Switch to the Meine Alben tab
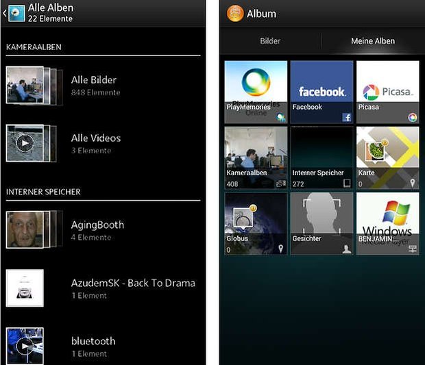The image size is (425, 365). click(x=373, y=41)
